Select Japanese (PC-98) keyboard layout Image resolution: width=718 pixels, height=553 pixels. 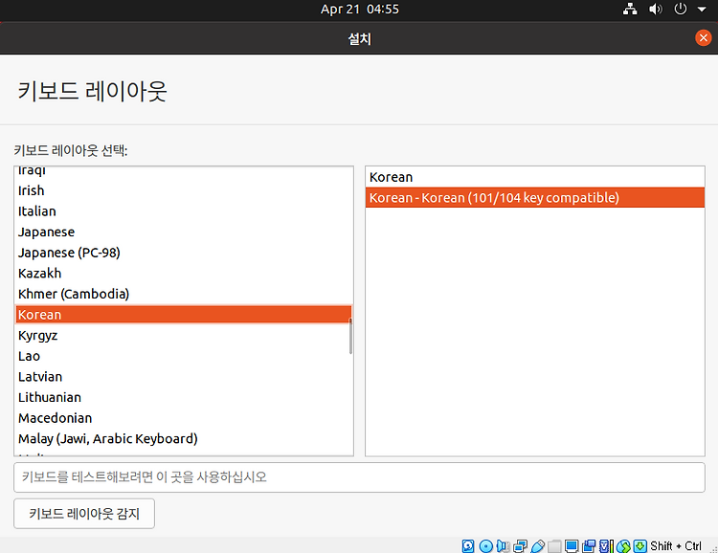[x=184, y=253]
